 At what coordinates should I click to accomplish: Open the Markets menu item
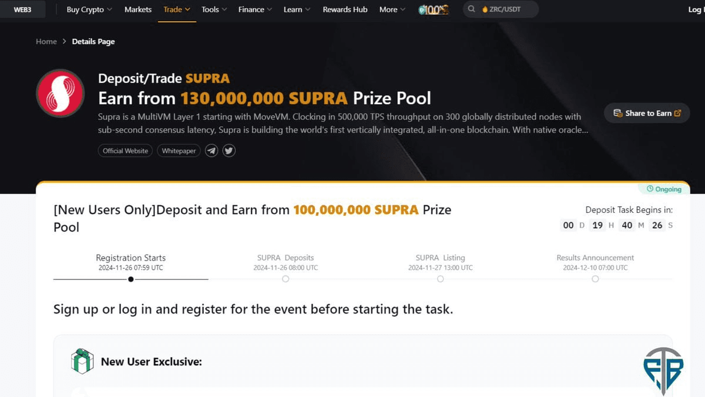click(138, 9)
